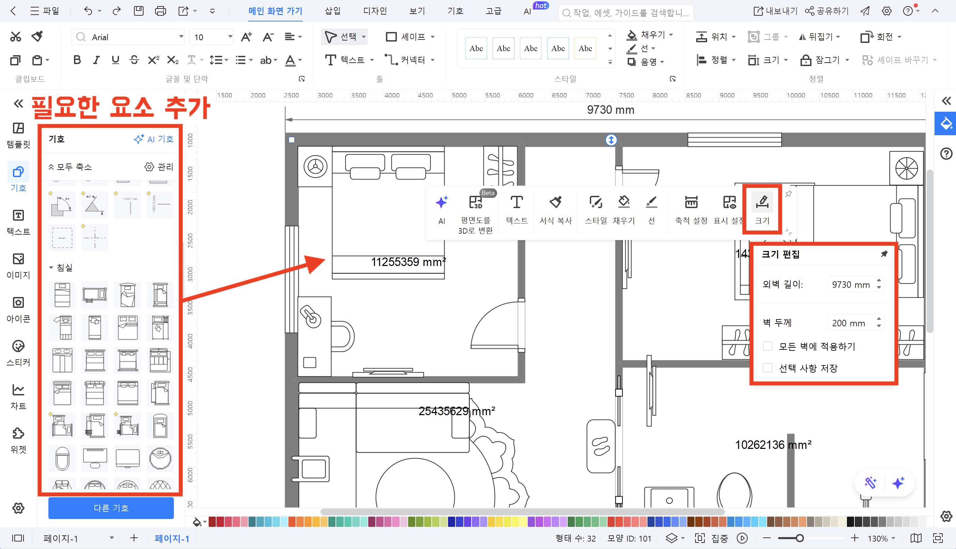Select the 텍스트 tool in the left sidebar
This screenshot has width=956, height=549.
pyautogui.click(x=18, y=222)
